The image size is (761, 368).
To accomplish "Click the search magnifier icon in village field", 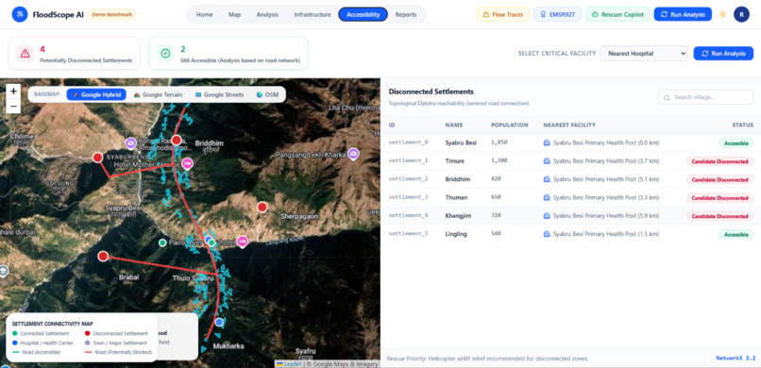I will [x=667, y=97].
